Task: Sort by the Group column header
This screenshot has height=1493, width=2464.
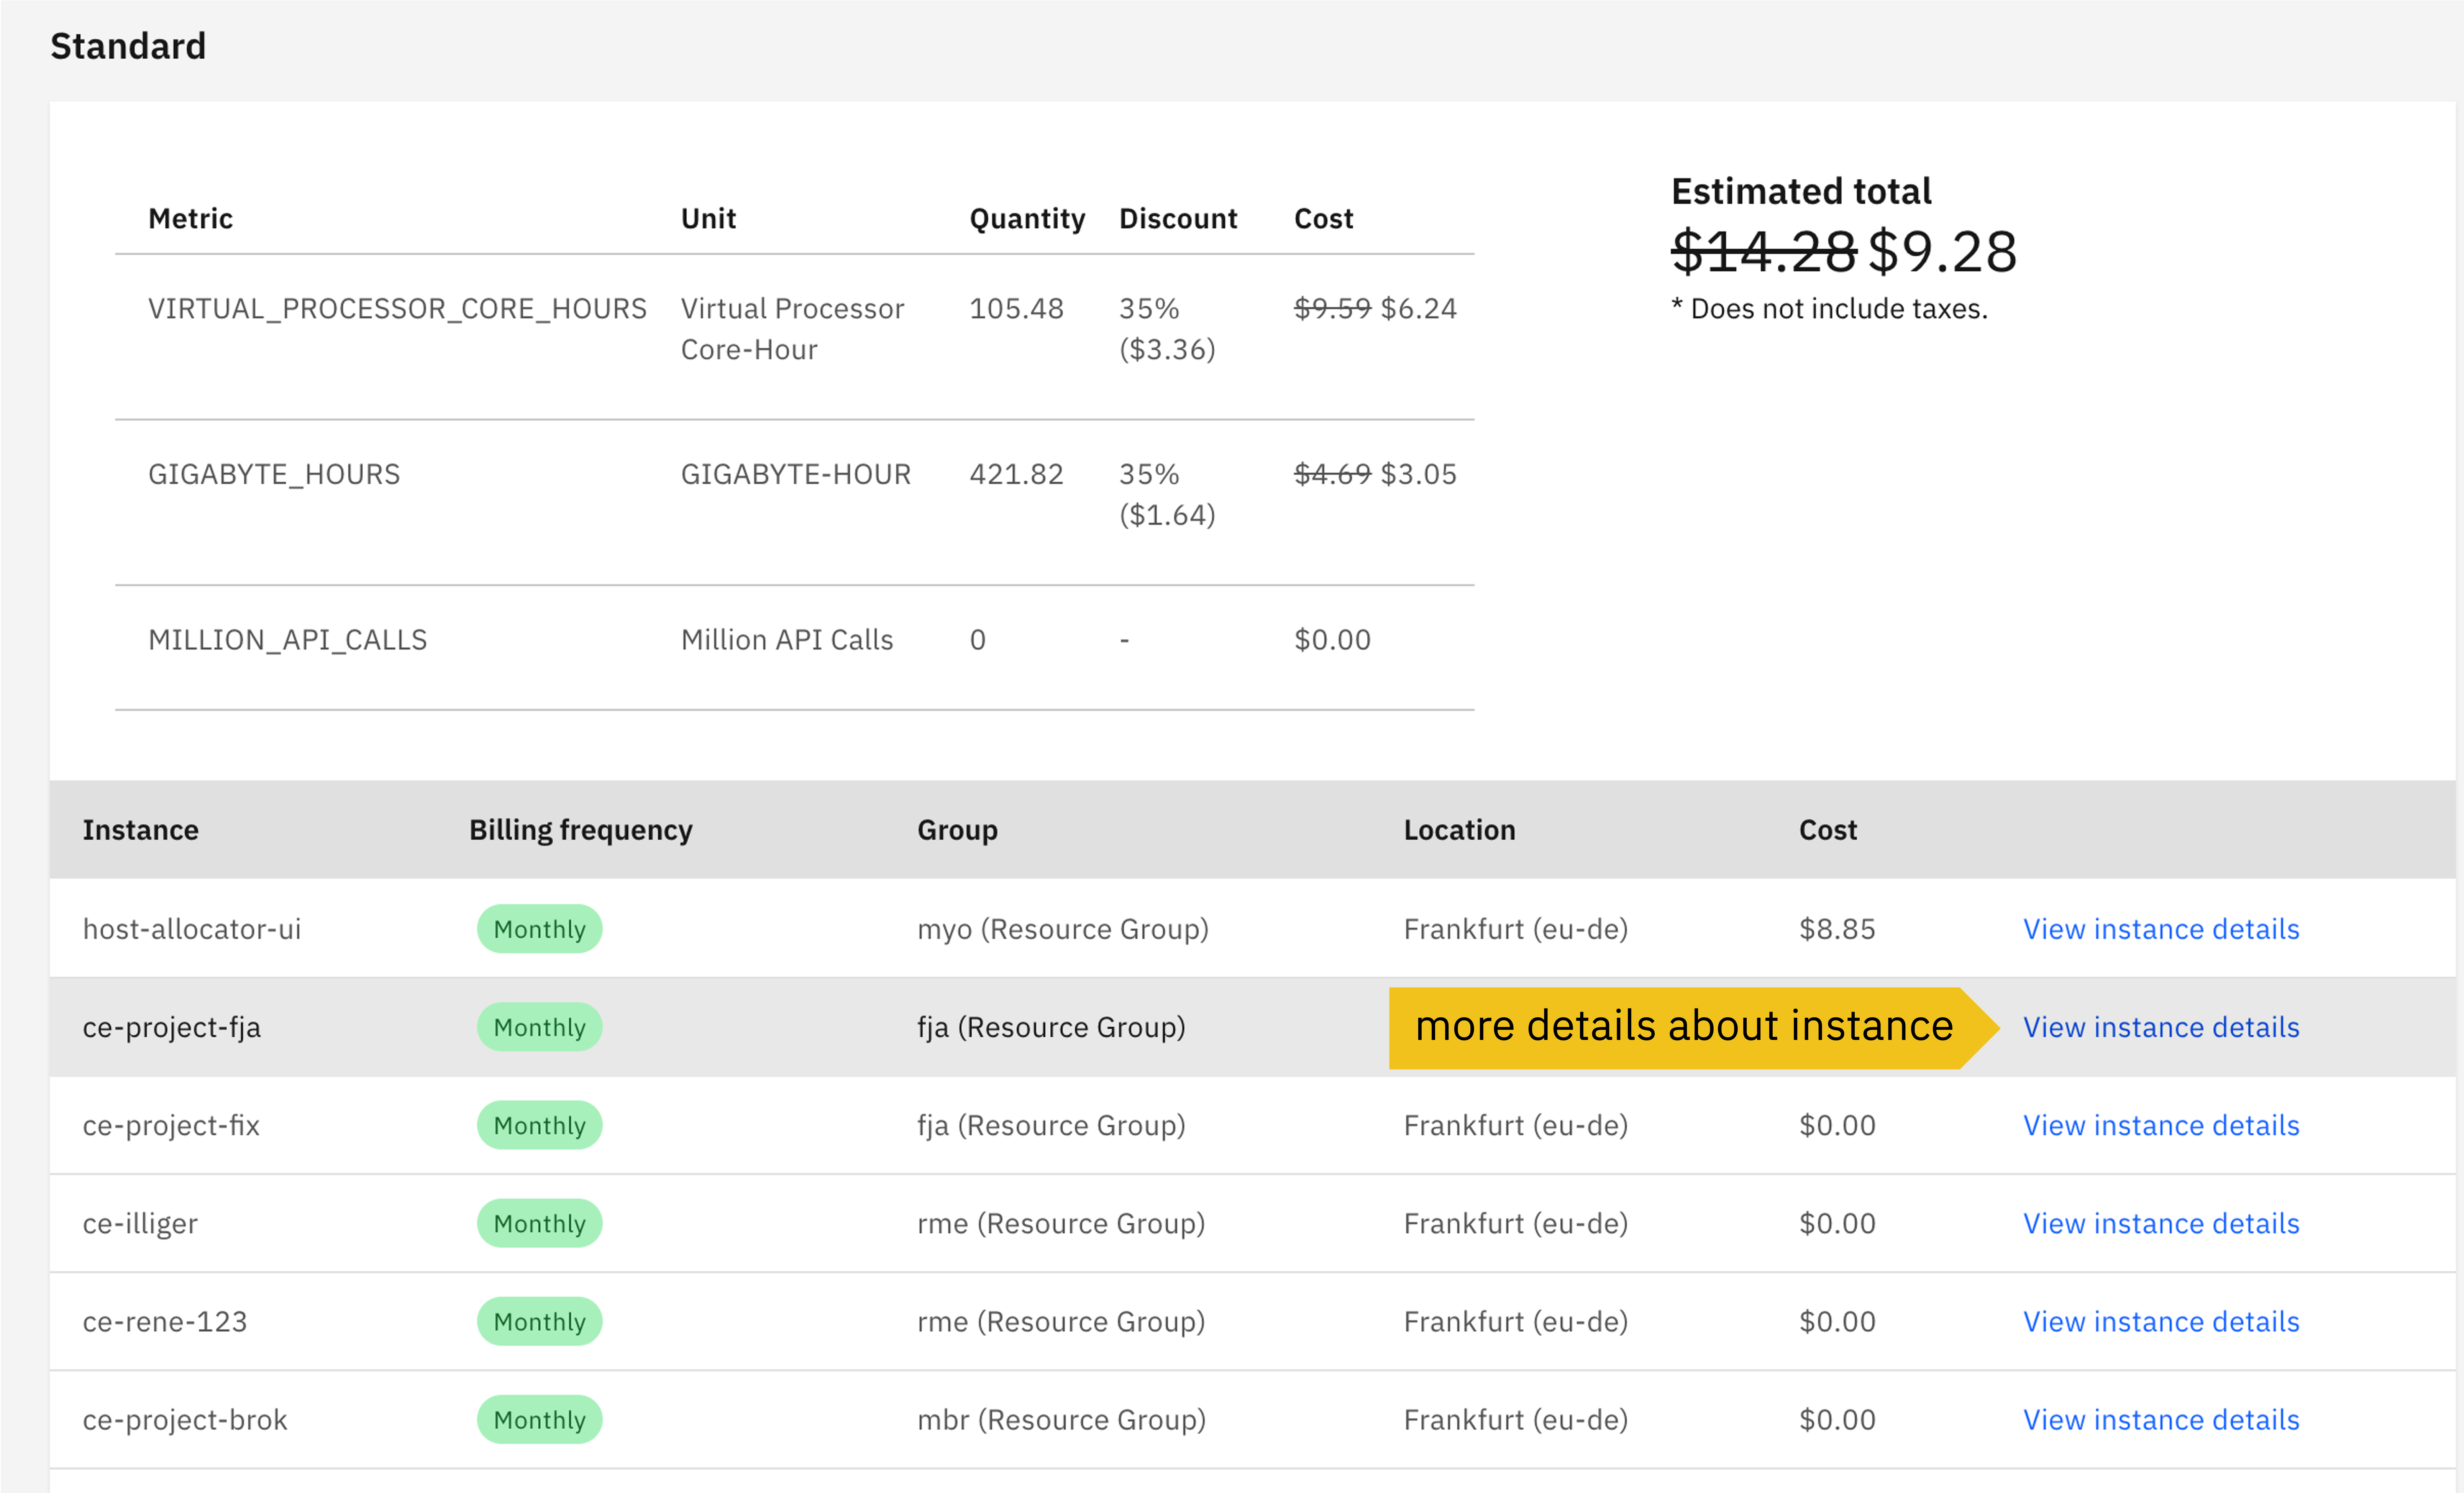Action: [957, 829]
